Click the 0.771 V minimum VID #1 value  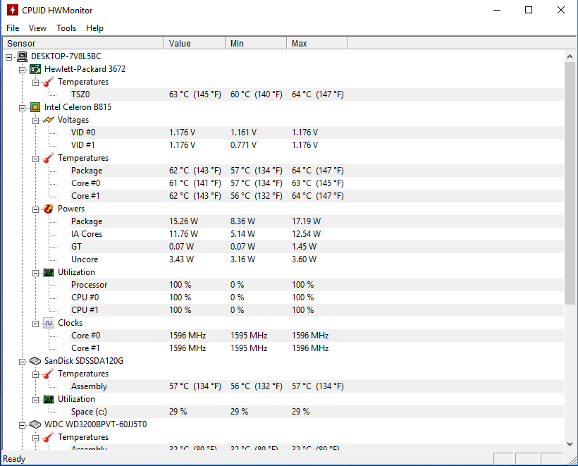point(243,145)
